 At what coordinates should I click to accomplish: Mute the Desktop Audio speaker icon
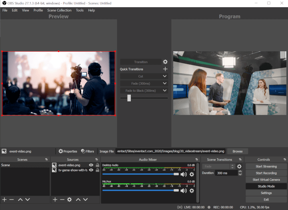[184, 174]
